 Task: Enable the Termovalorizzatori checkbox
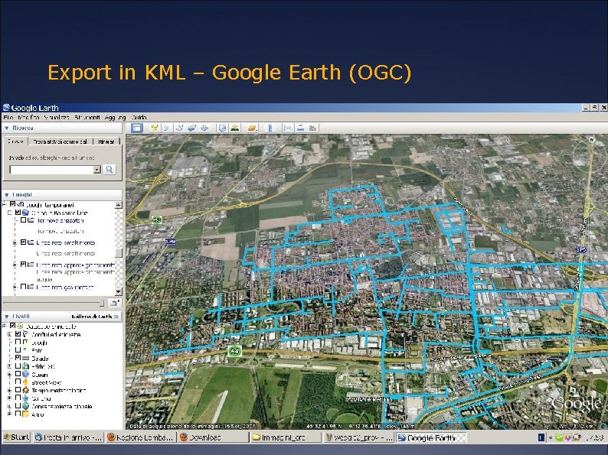pos(23,220)
